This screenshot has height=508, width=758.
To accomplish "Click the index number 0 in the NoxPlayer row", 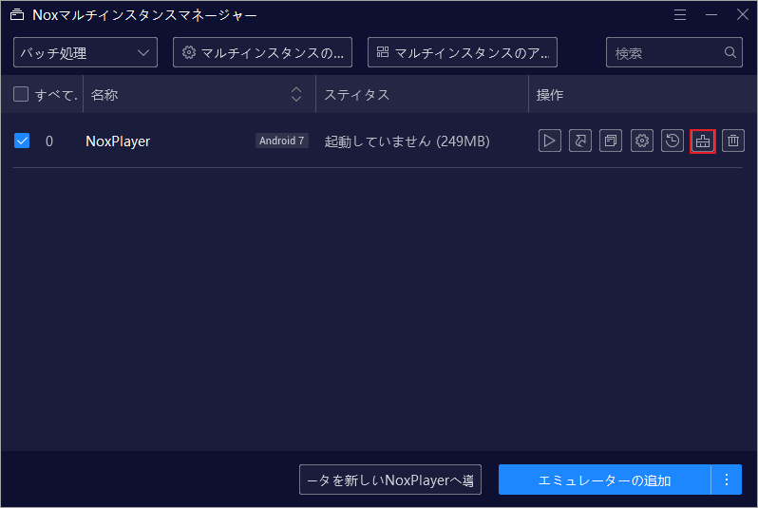I will [49, 141].
